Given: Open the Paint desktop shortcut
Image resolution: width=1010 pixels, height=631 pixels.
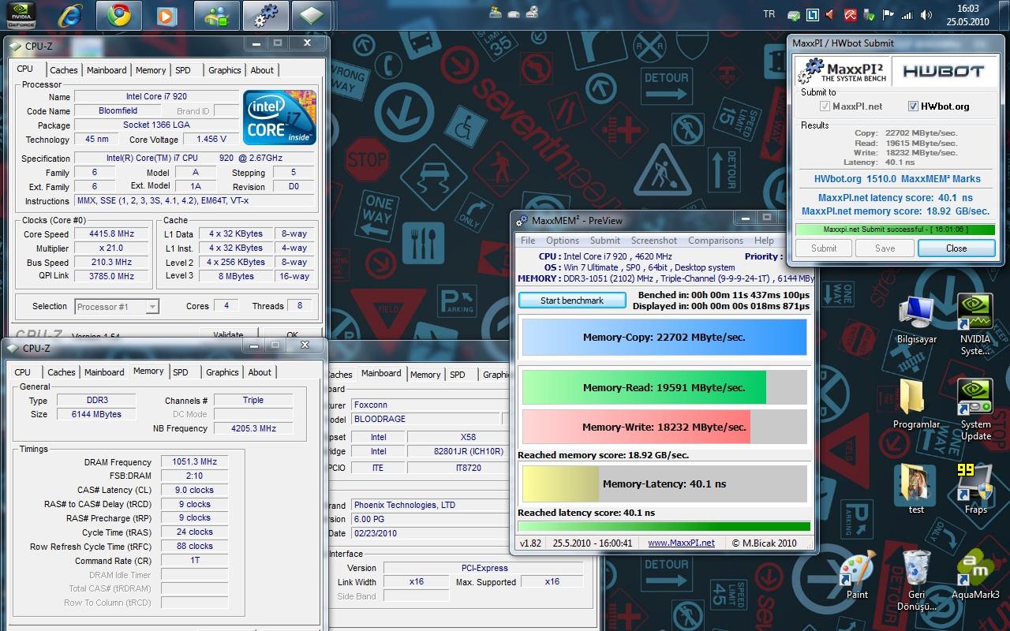Looking at the screenshot, I should pos(857,576).
